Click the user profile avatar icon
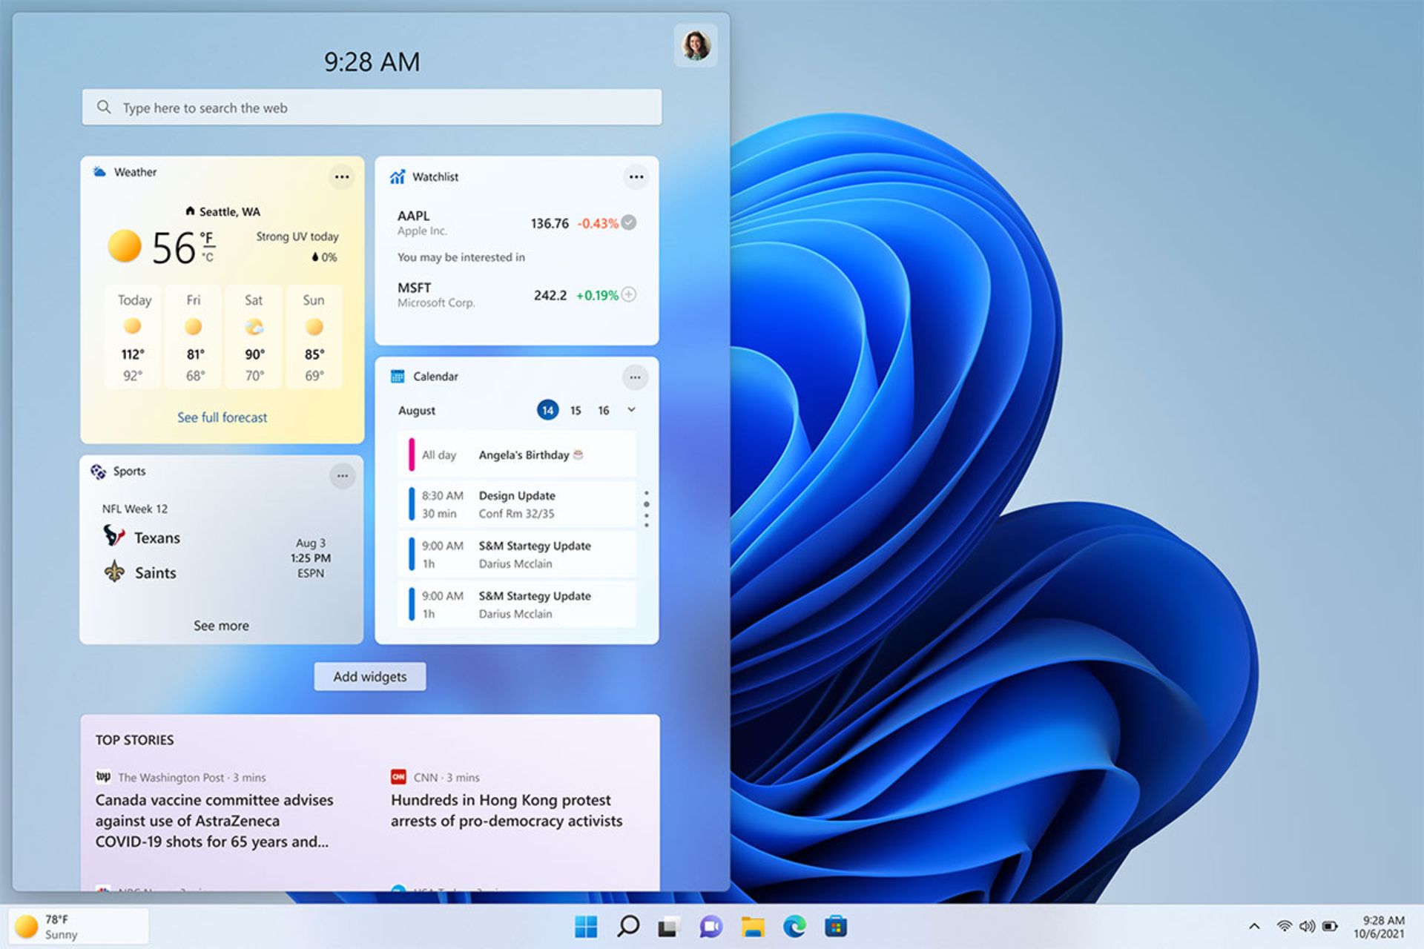Viewport: 1424px width, 949px height. (695, 44)
